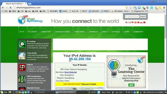Screen dimensions: 167x94
Task: Open the HIDE IP navigation item
Action: tap(105, 32)
